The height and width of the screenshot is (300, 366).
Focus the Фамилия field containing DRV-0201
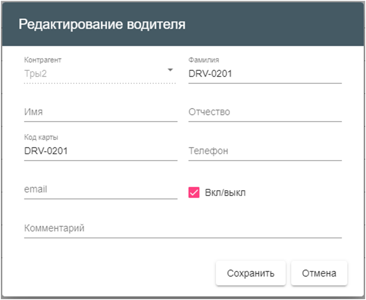coord(265,74)
